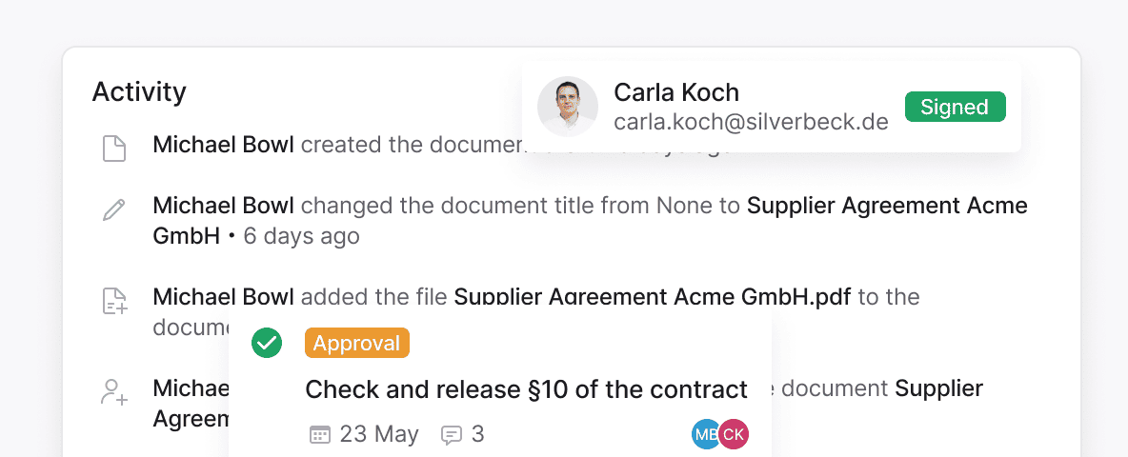Click the MB assignee avatar

706,434
